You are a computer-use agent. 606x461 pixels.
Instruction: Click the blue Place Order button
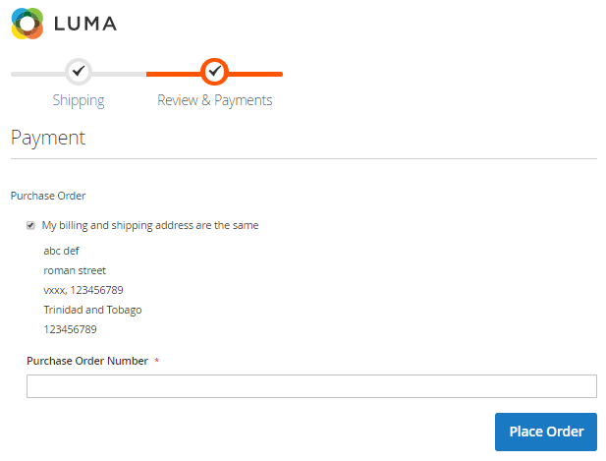(546, 432)
